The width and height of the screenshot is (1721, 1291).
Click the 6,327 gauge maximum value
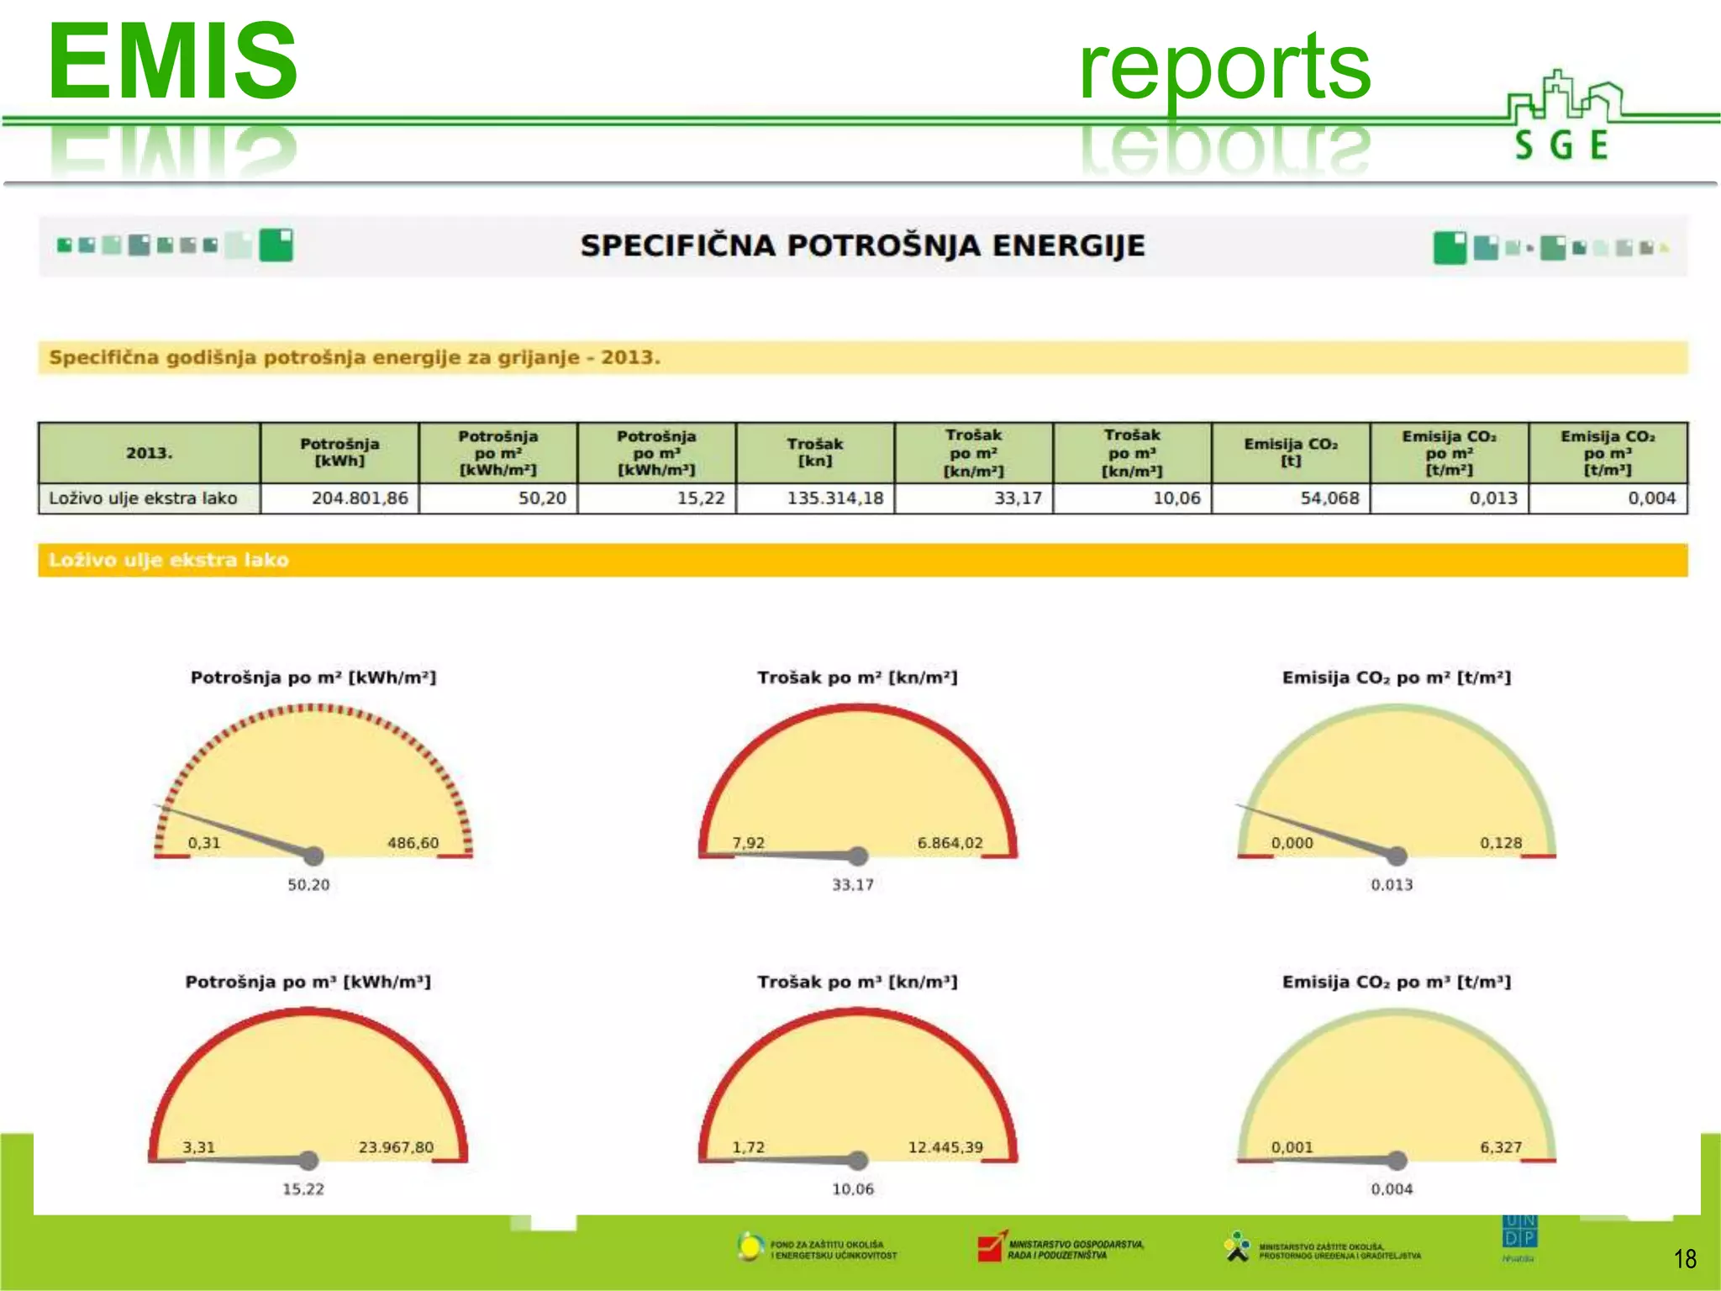1501,1147
